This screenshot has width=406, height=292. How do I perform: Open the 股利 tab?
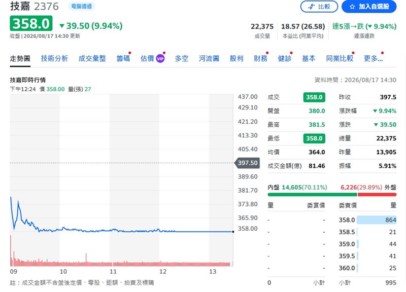[236, 58]
